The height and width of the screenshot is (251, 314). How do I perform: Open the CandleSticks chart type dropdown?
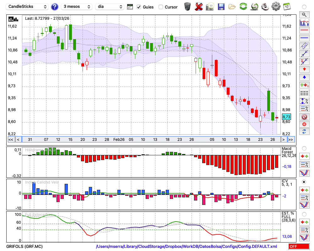pyautogui.click(x=27, y=7)
